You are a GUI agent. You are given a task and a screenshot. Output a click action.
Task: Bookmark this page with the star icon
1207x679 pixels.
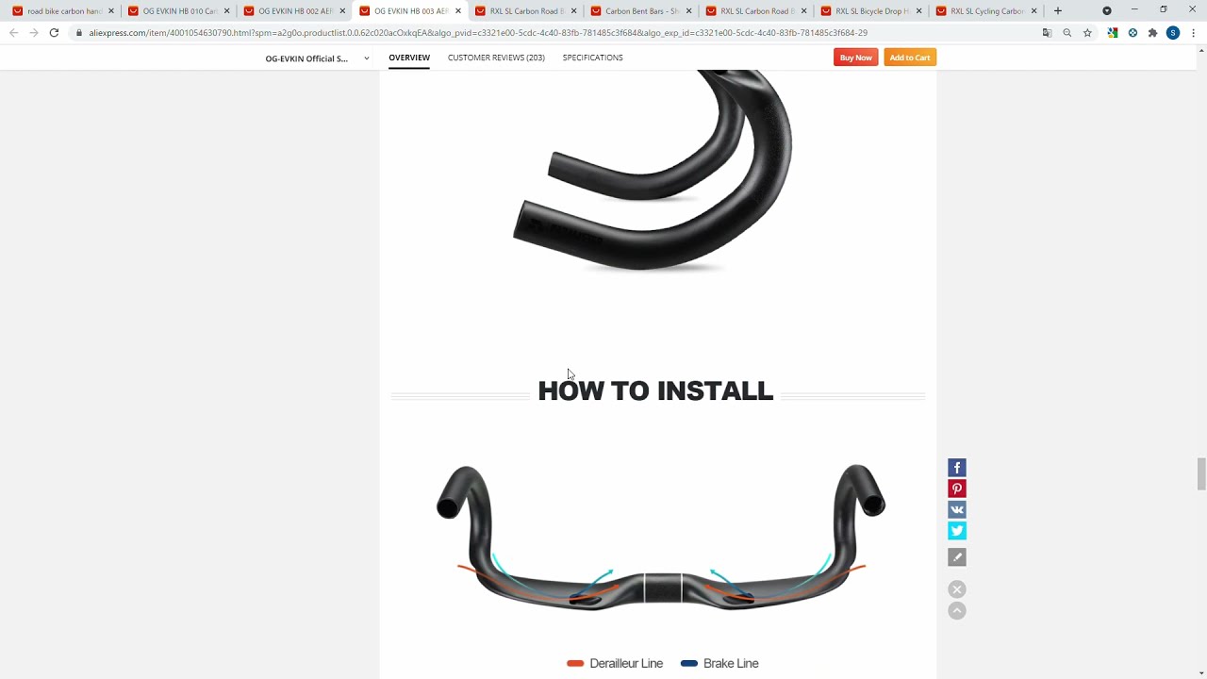pyautogui.click(x=1087, y=33)
